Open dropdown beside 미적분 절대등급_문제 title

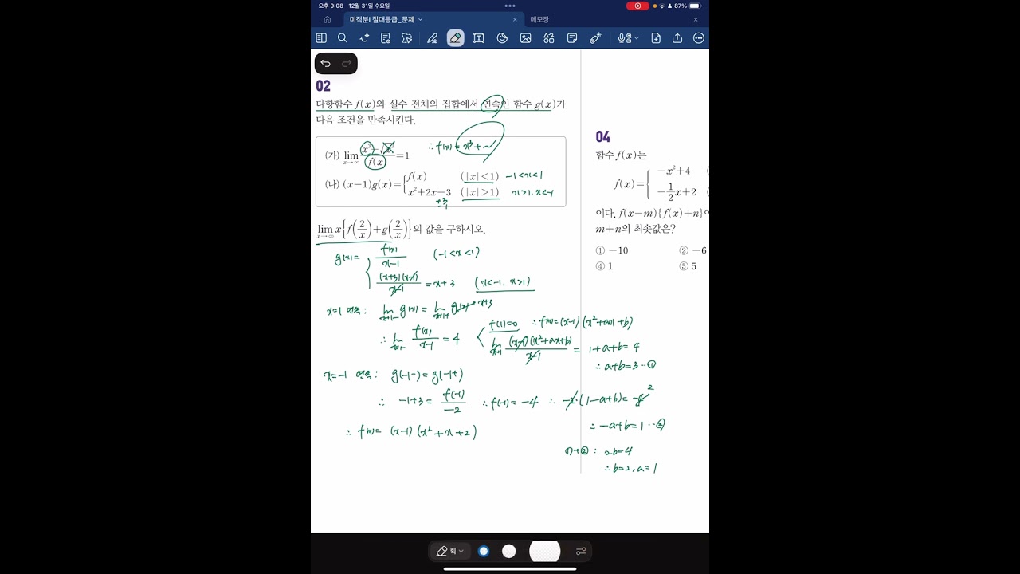[421, 19]
